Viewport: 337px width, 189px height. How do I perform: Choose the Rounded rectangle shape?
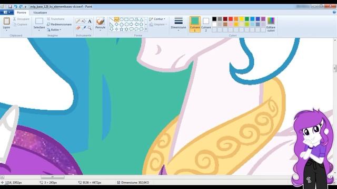131,20
